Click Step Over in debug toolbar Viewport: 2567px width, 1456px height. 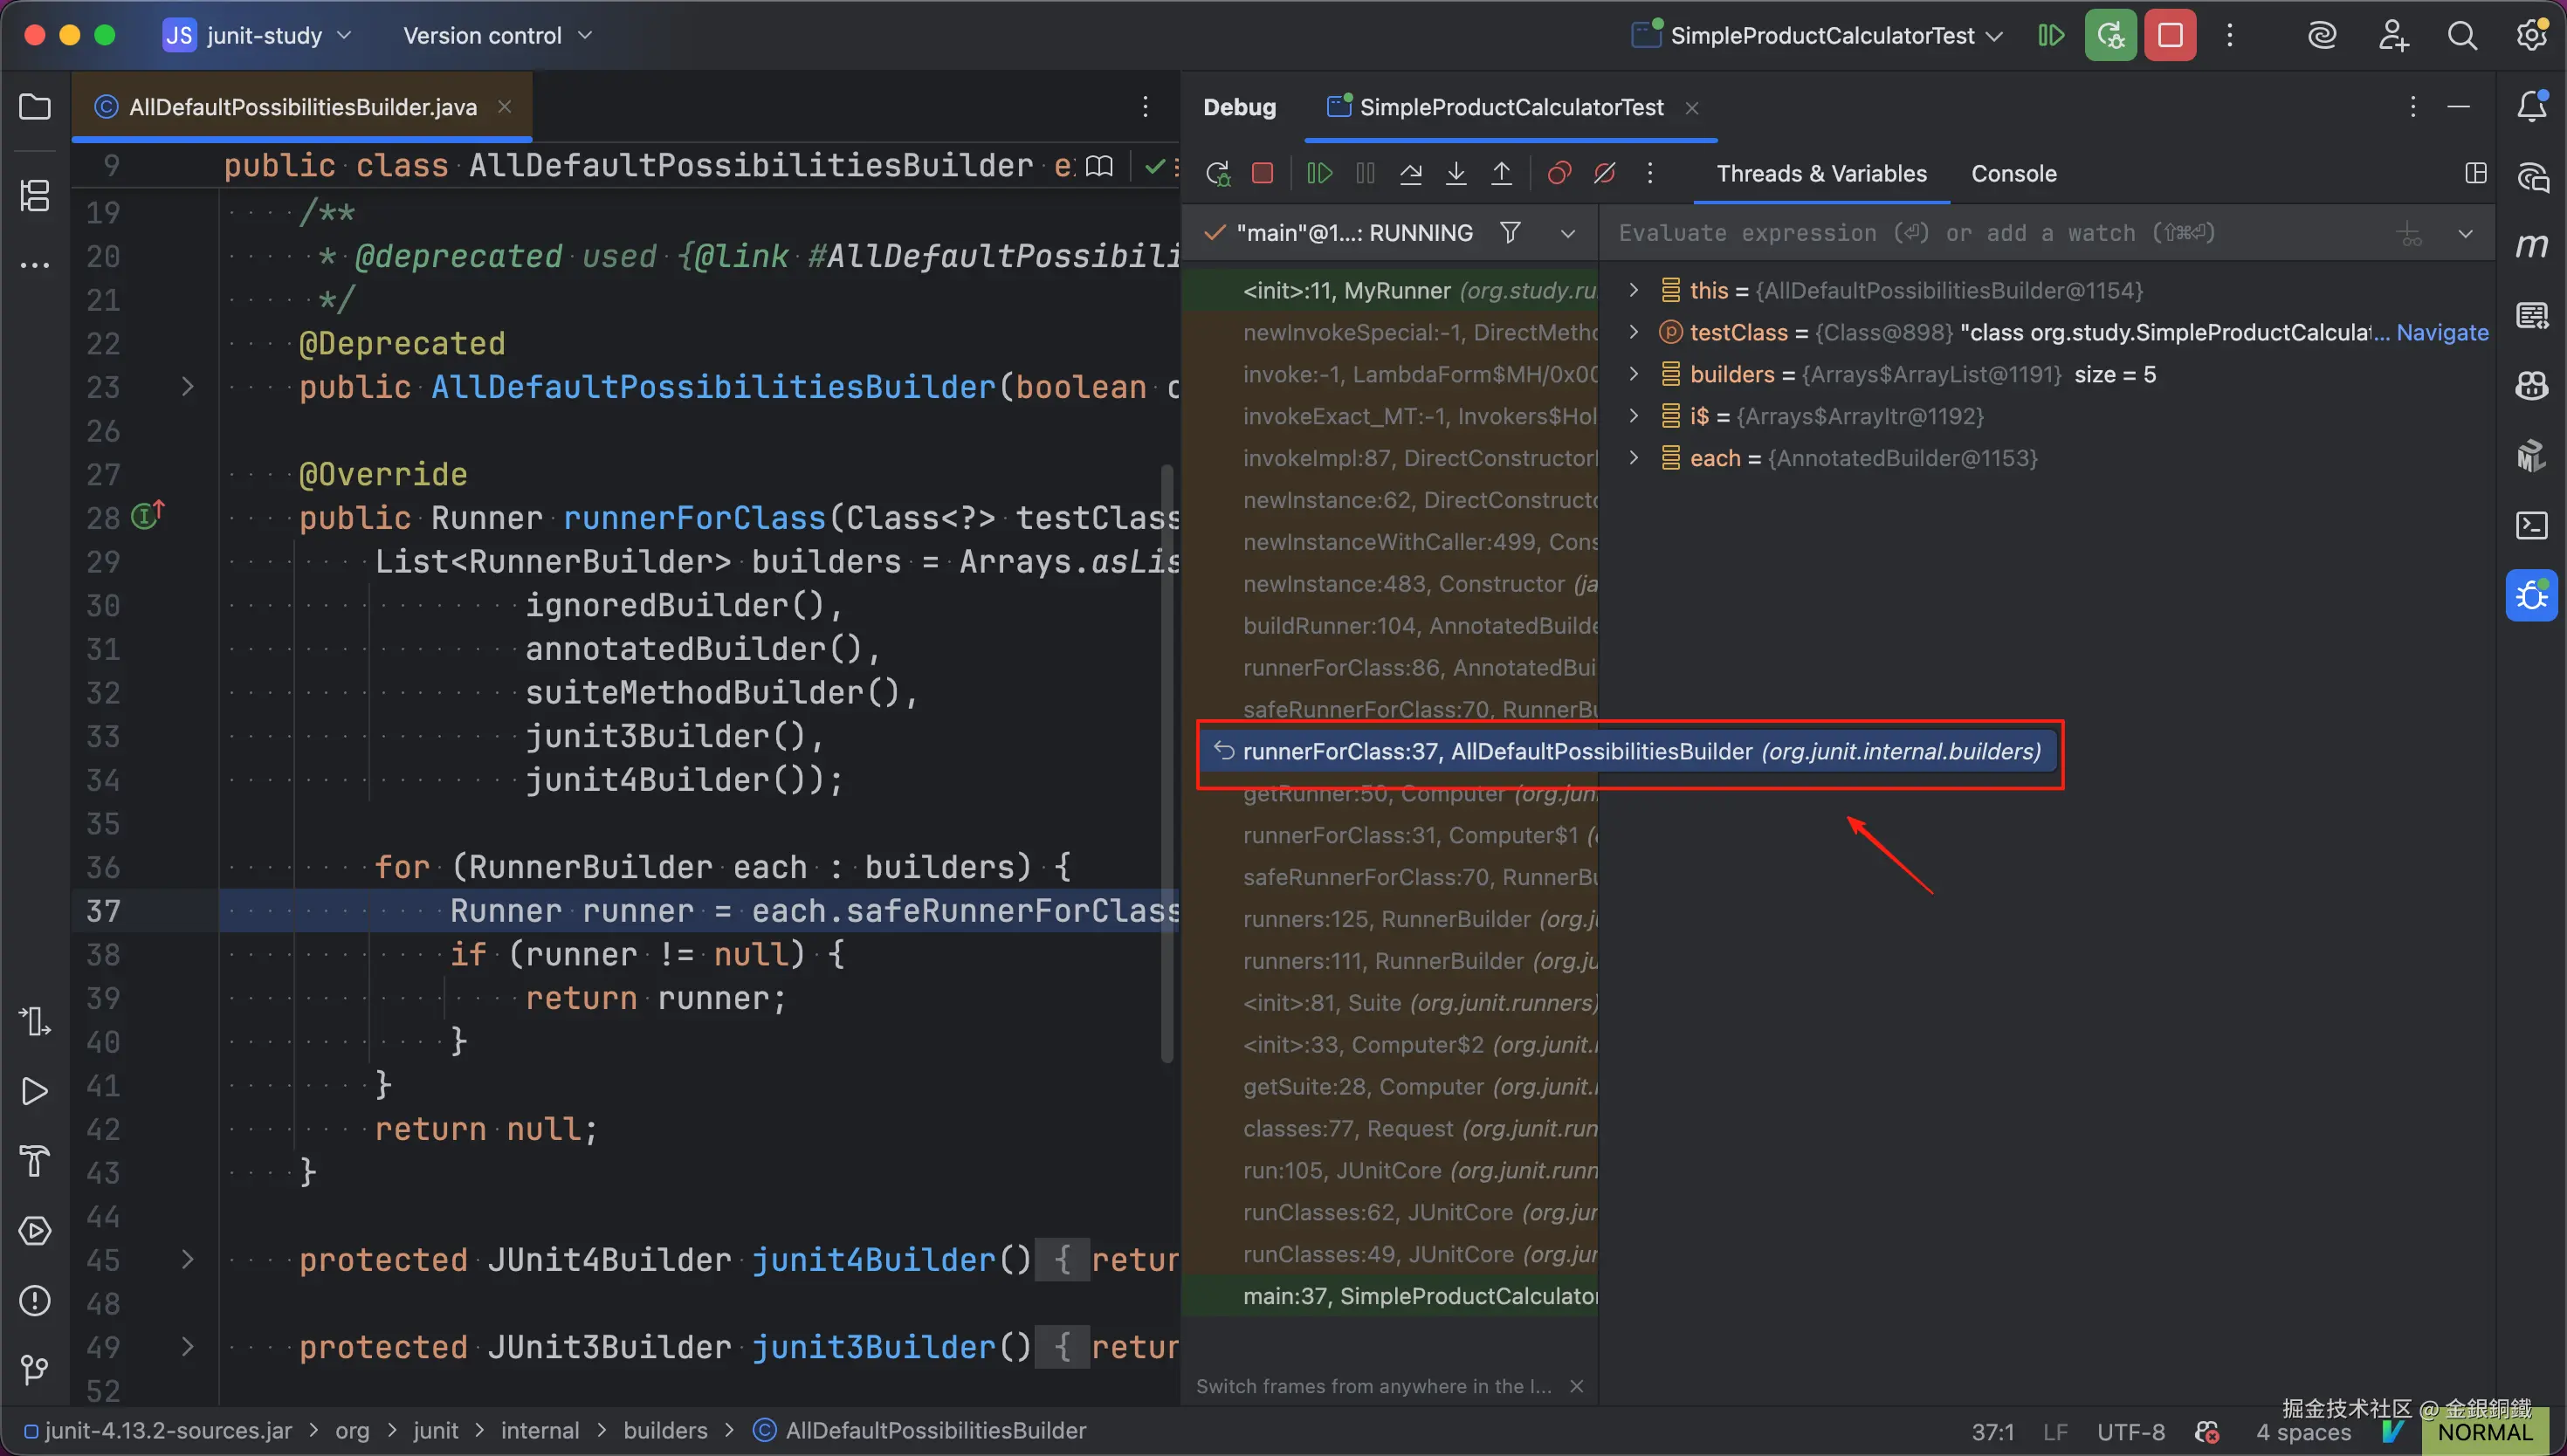1411,174
